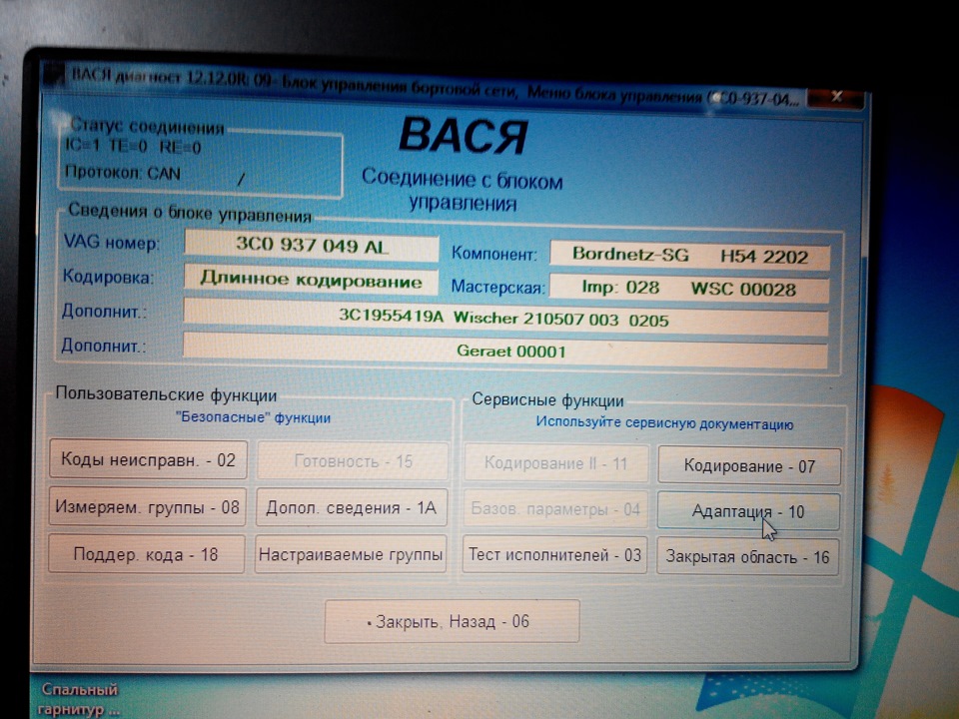
Task: Run Тест исполнителей - 03
Action: click(554, 555)
